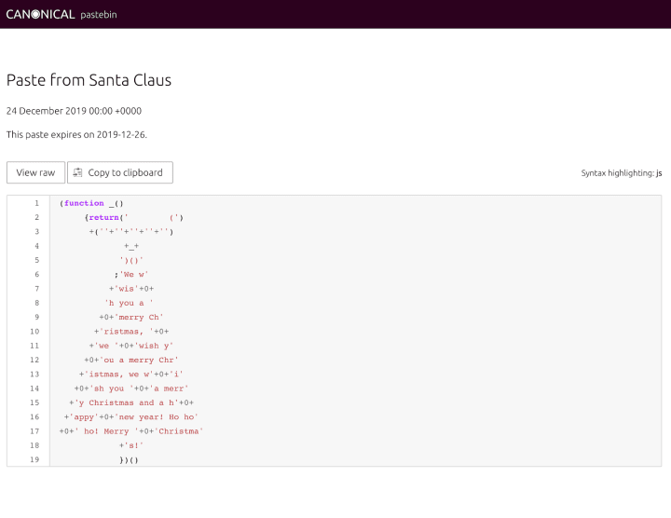Click the js syntax highlighting label
The image size is (671, 518).
point(659,173)
